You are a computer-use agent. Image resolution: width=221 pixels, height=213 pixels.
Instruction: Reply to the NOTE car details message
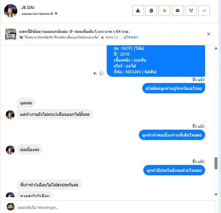click(x=95, y=73)
